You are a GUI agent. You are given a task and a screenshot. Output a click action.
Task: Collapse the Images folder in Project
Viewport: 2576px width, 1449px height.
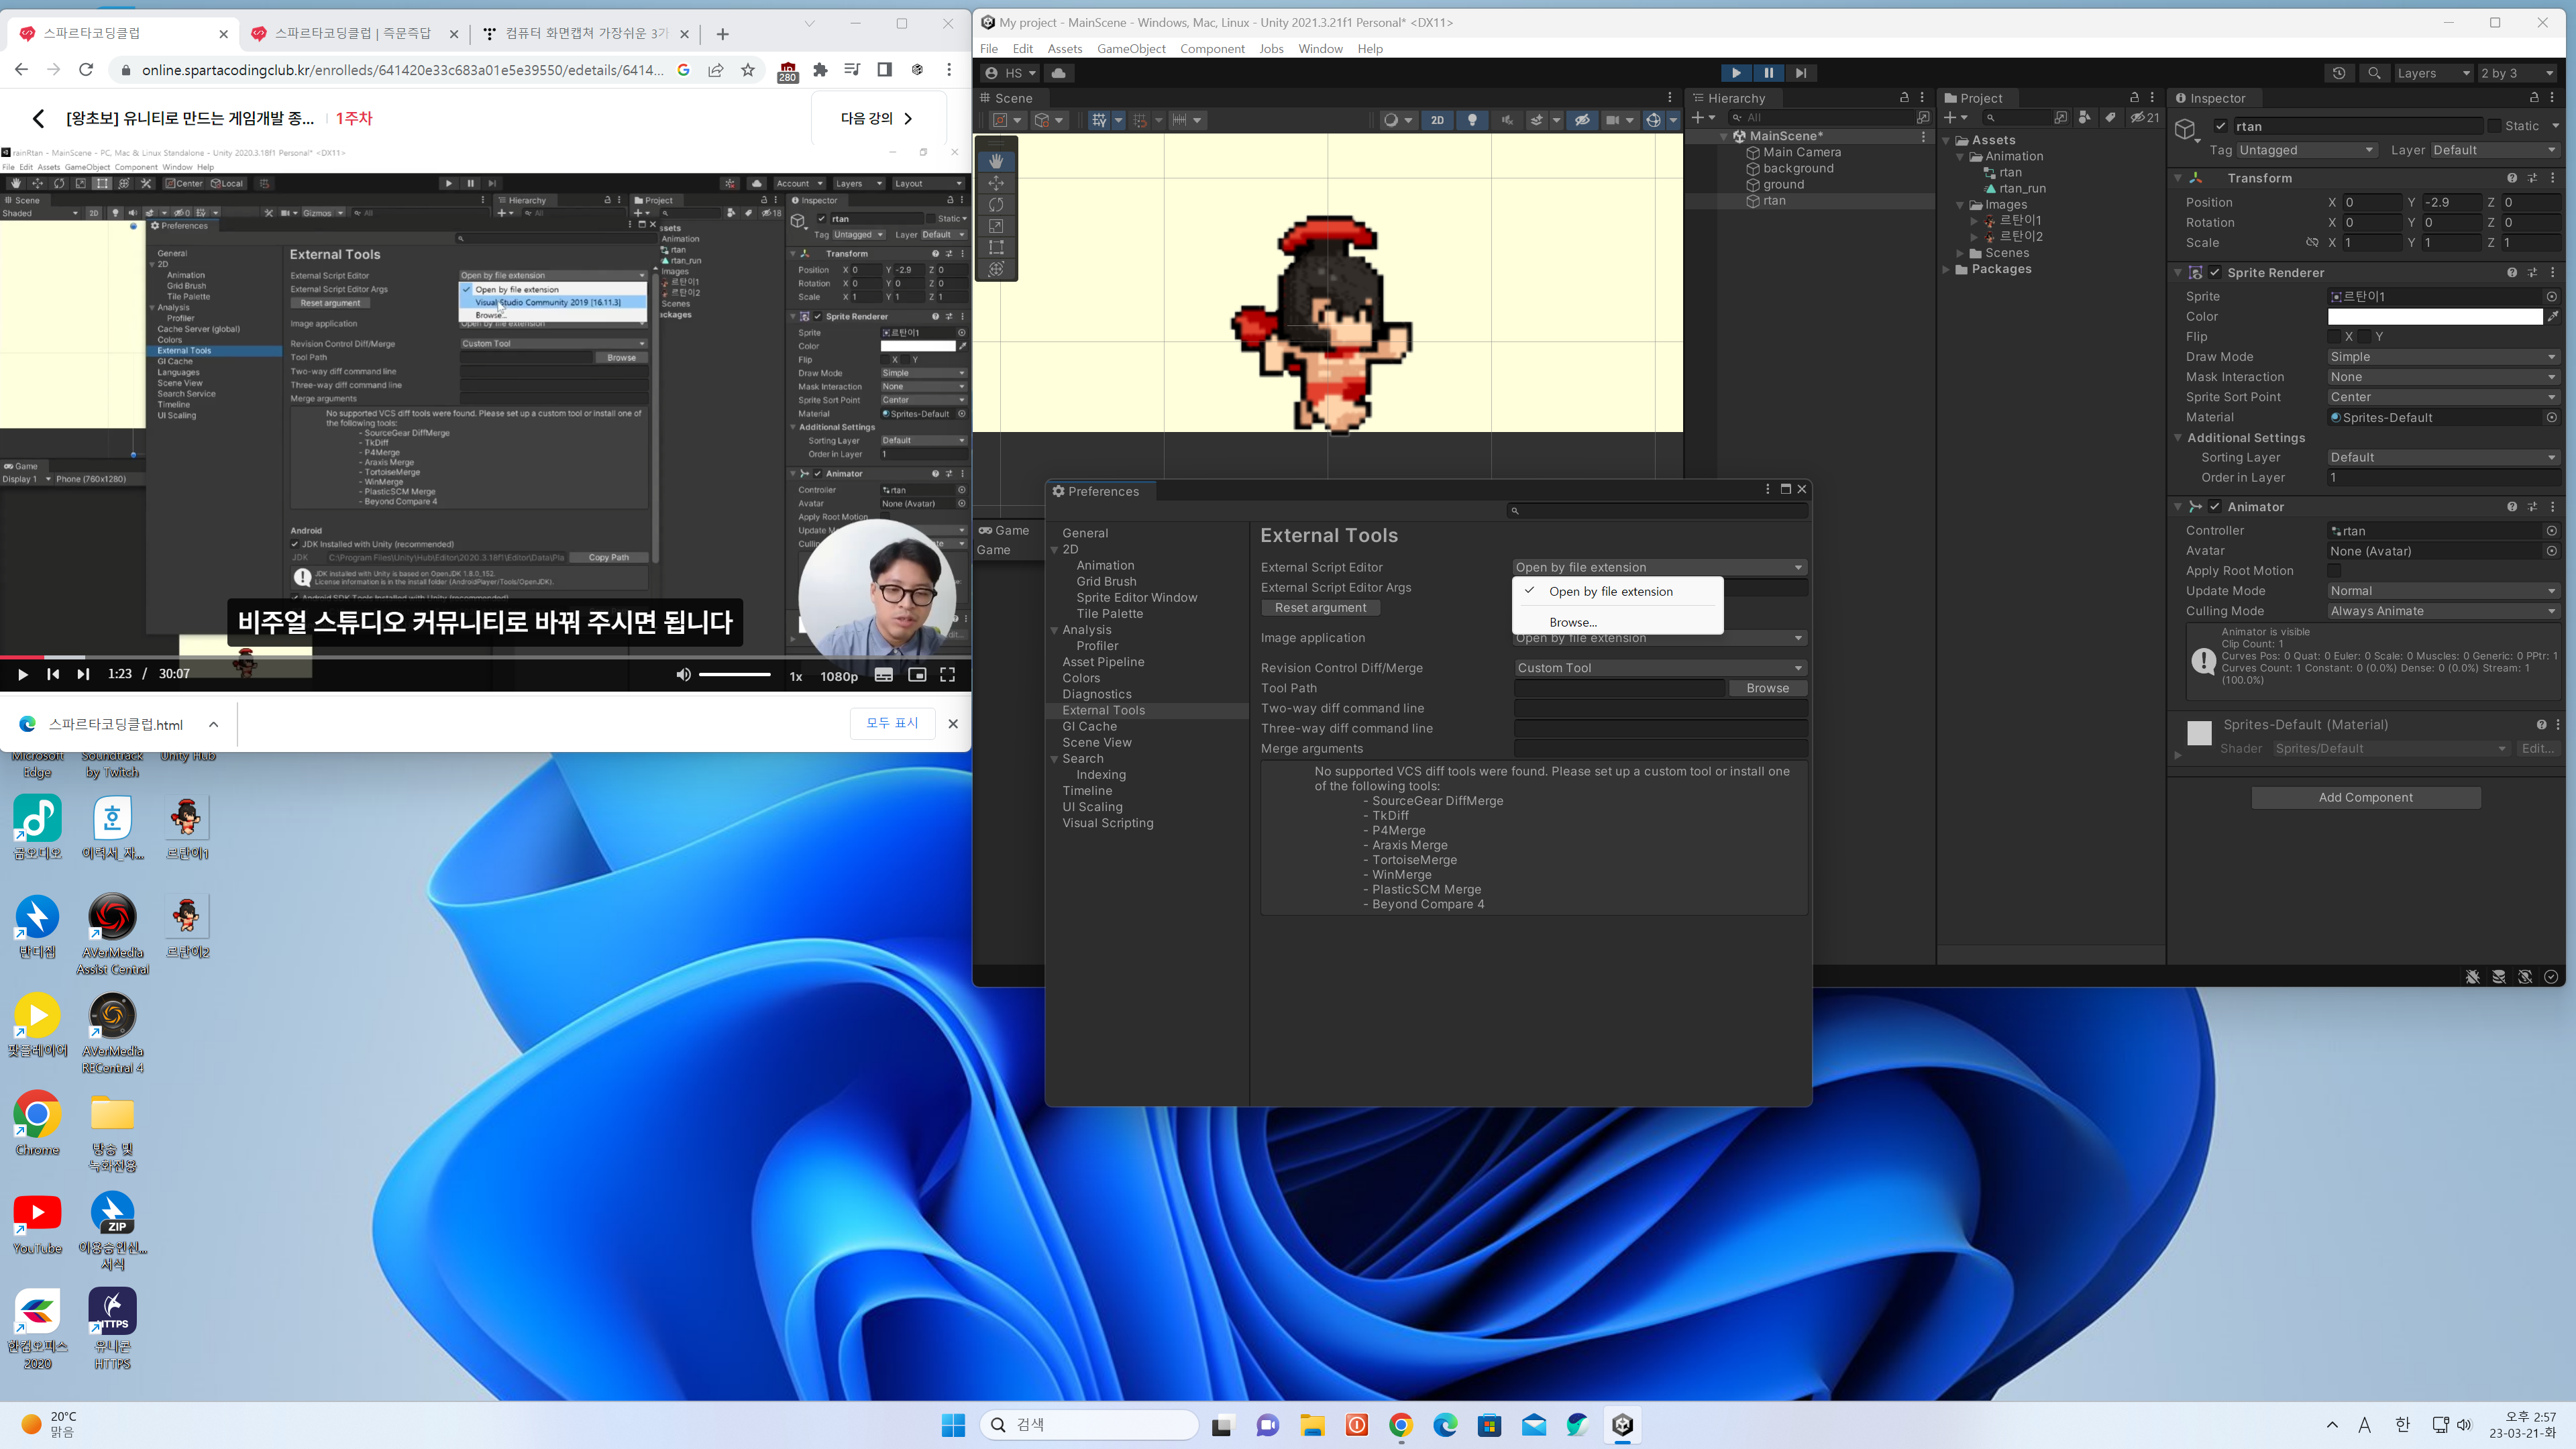tap(1960, 205)
